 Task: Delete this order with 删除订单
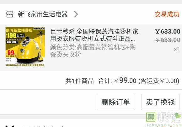pyautogui.click(x=116, y=102)
